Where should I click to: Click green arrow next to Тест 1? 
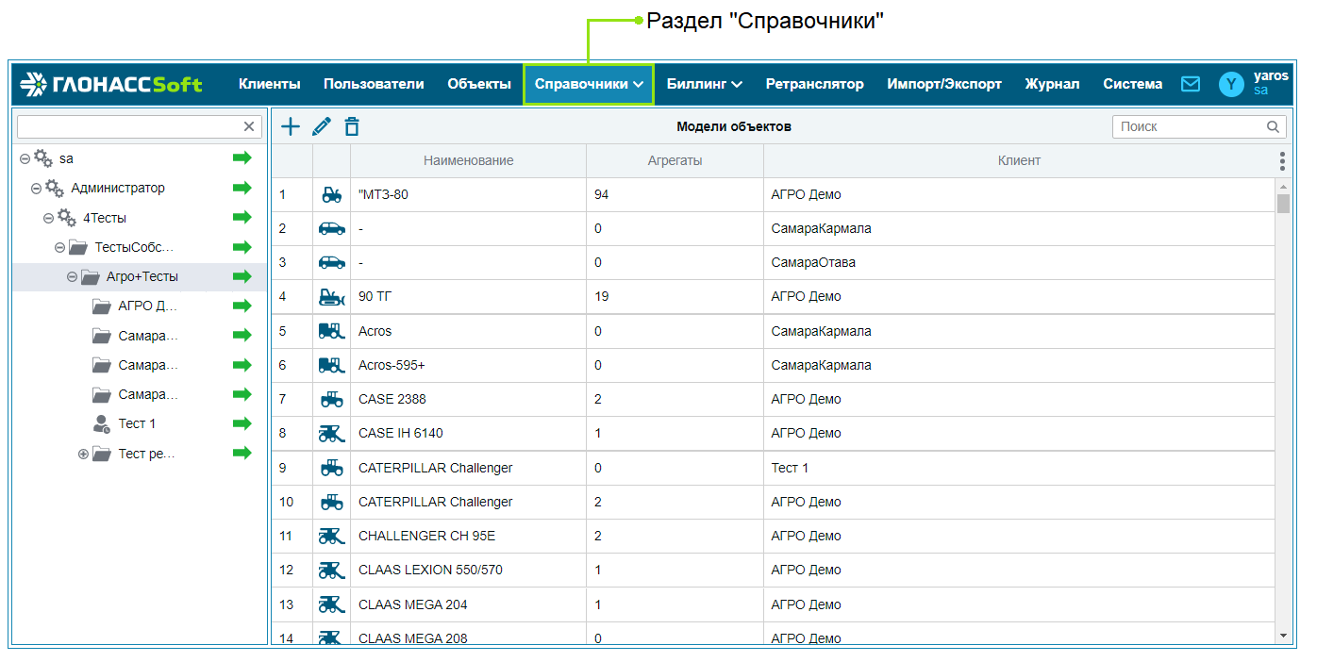coord(242,423)
